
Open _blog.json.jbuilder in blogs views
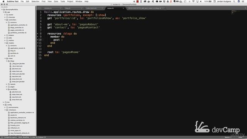[18, 63]
